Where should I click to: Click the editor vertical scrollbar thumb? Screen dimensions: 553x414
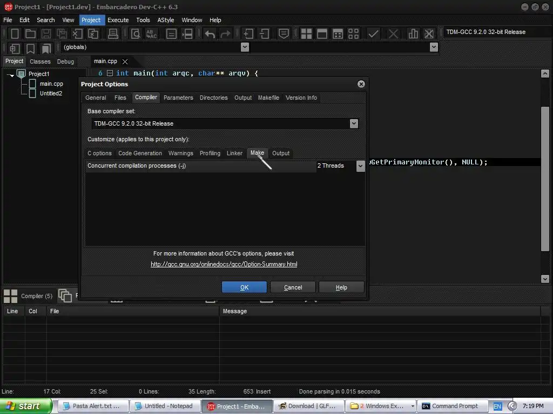545,179
